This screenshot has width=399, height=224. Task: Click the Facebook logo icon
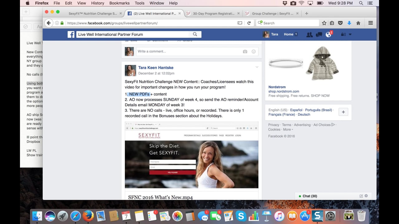pos(71,35)
